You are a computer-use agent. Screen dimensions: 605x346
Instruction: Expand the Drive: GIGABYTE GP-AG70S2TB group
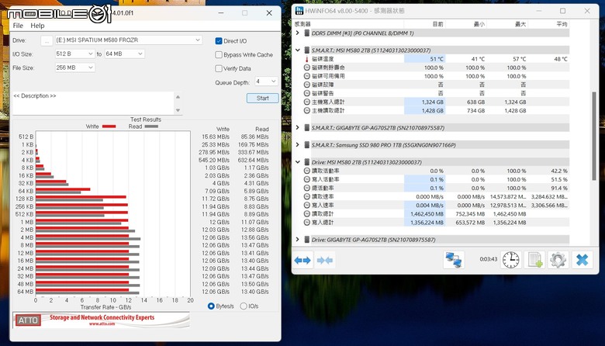click(x=298, y=240)
